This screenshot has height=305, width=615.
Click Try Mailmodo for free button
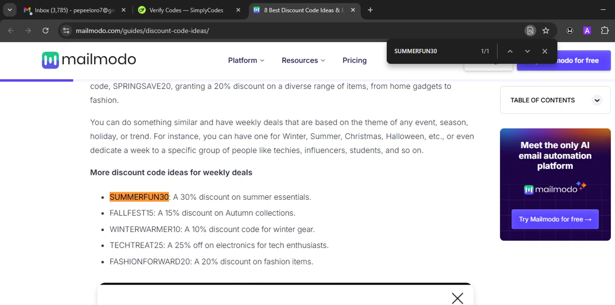pyautogui.click(x=555, y=219)
